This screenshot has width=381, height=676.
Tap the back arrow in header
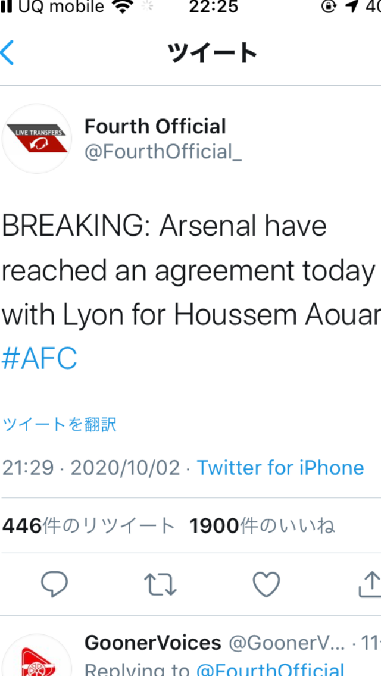point(8,53)
